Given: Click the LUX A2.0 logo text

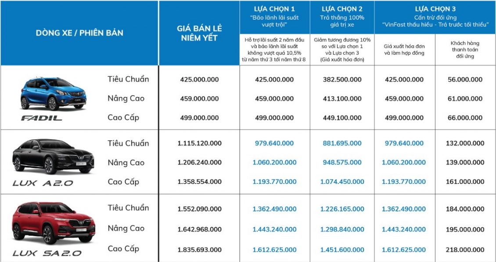Looking at the screenshot, I should 43,183.
